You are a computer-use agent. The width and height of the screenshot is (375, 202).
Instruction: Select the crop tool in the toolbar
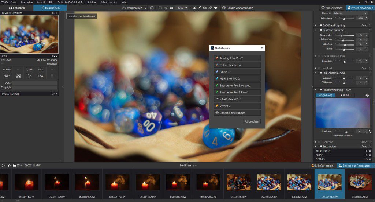tap(194, 8)
